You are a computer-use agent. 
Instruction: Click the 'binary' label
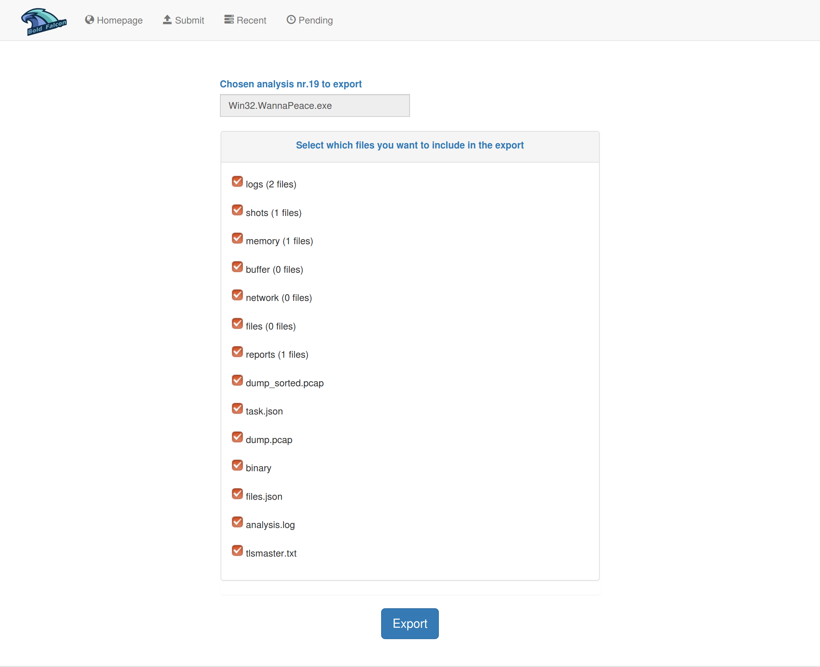[x=259, y=469]
